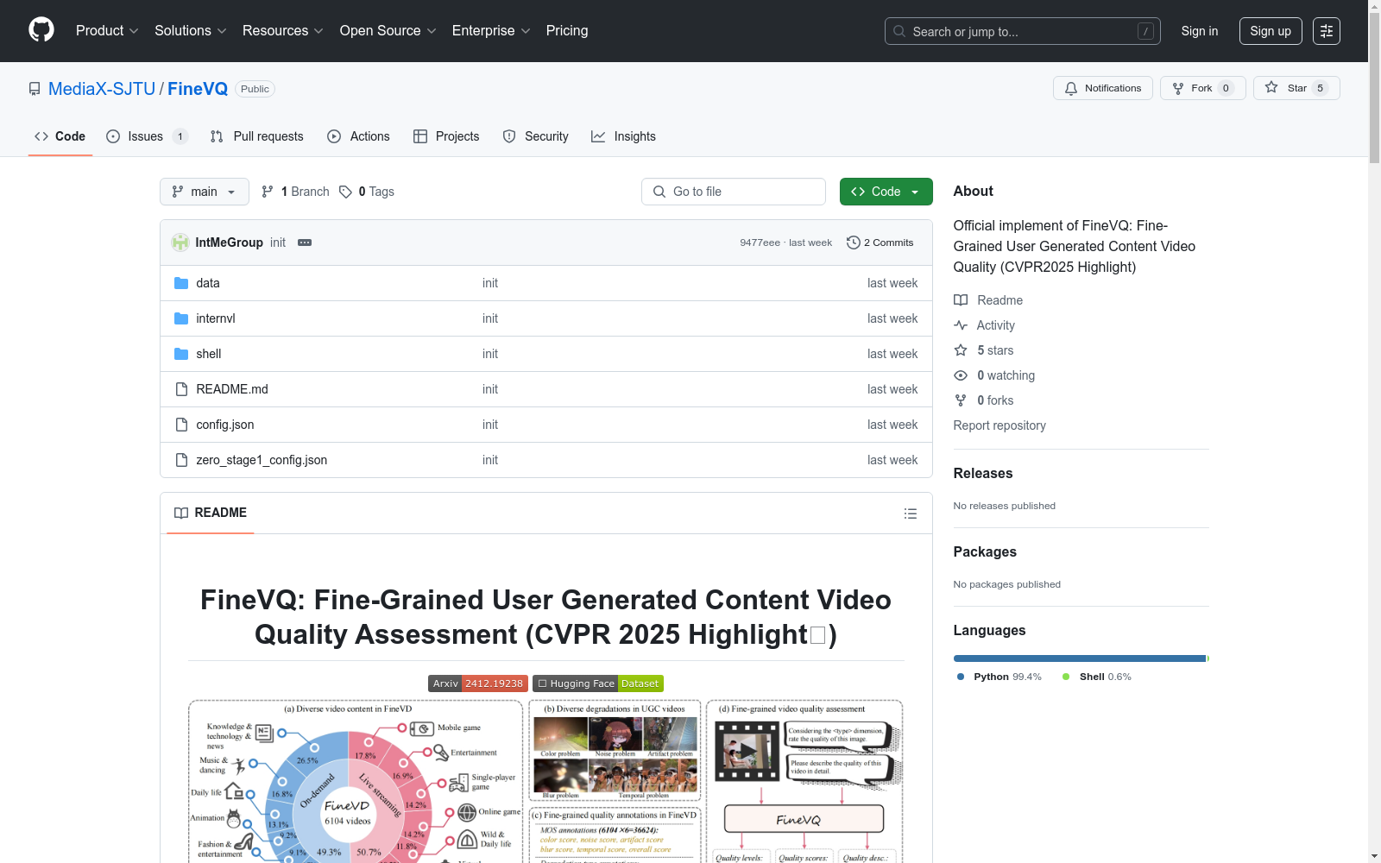The width and height of the screenshot is (1381, 863).
Task: Open the Arxiv 2412.19238 badge
Action: click(x=478, y=683)
